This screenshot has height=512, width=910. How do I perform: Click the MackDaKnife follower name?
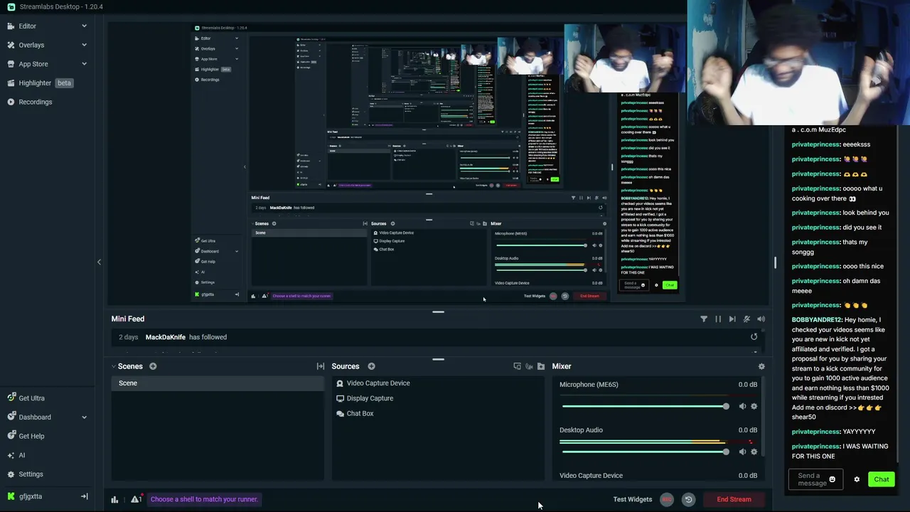click(165, 337)
